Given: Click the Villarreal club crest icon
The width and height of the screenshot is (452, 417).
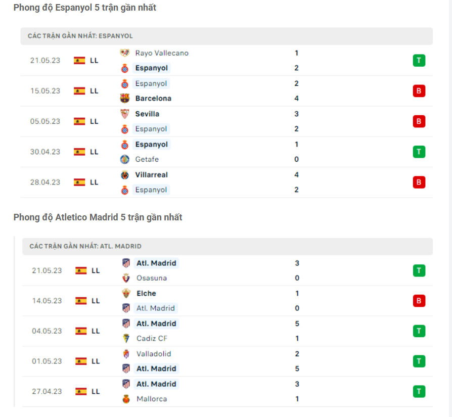Looking at the screenshot, I should (125, 175).
